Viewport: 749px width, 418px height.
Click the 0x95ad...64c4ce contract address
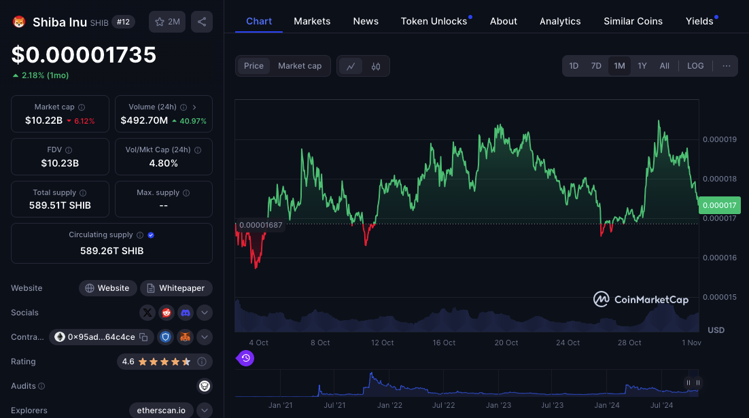tap(101, 337)
